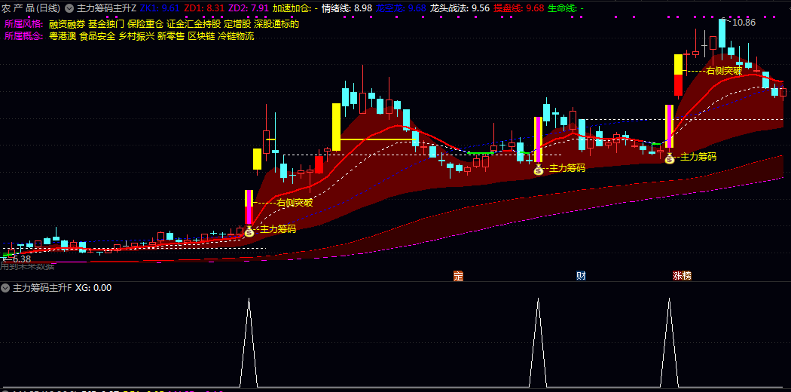Click the 龙头战法: 9.56 label
The width and height of the screenshot is (791, 392).
pos(460,8)
